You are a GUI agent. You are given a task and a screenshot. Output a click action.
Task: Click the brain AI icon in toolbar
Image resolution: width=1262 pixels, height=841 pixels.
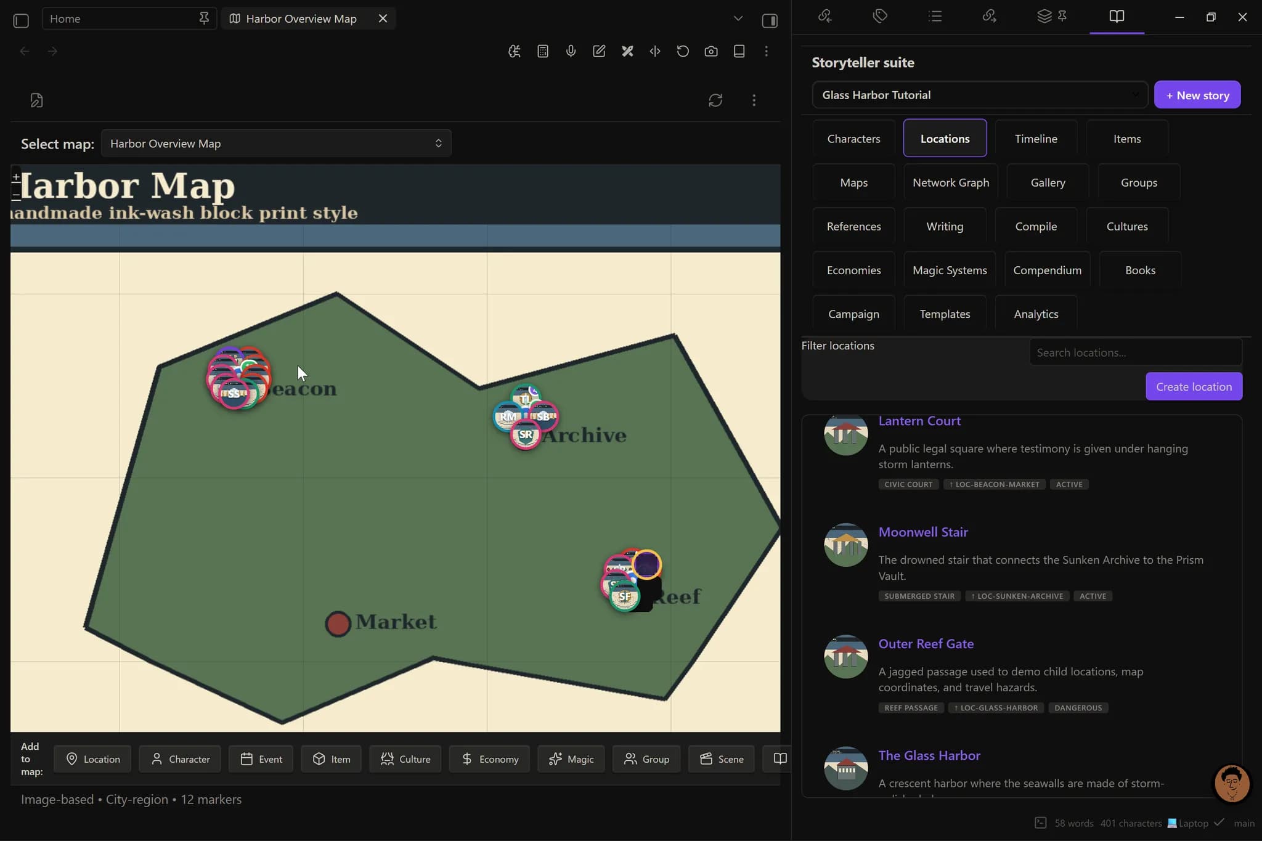tap(515, 51)
